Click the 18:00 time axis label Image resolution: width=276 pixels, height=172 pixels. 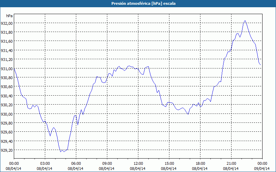pyautogui.click(x=200, y=164)
